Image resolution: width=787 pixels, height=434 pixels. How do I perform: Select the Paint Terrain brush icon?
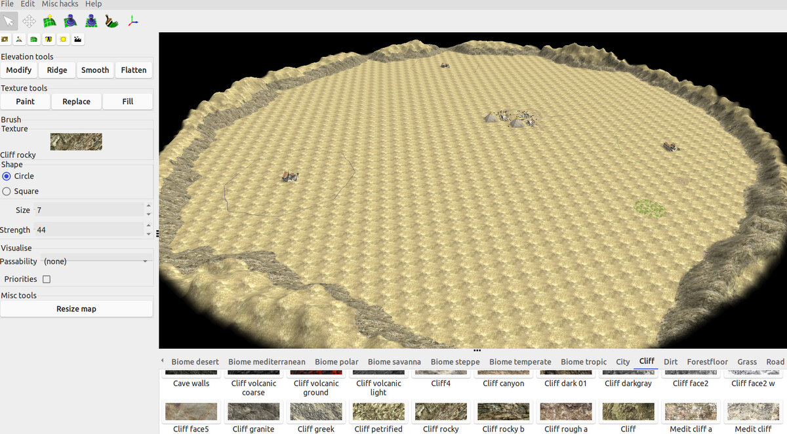point(111,21)
